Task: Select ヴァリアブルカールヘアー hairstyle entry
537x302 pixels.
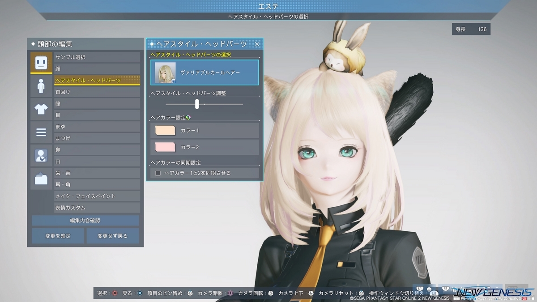Action: [x=205, y=72]
